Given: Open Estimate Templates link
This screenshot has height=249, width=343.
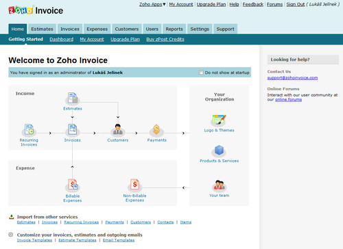Looking at the screenshot, I should pyautogui.click(x=78, y=240).
